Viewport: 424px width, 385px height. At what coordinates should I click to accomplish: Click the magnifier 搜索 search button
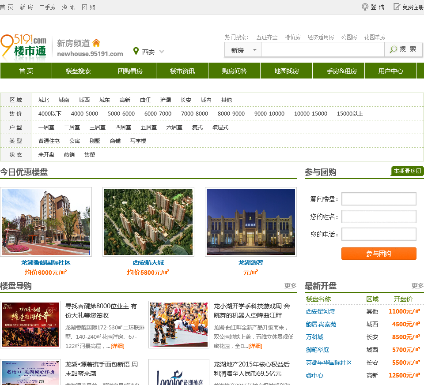pyautogui.click(x=403, y=49)
